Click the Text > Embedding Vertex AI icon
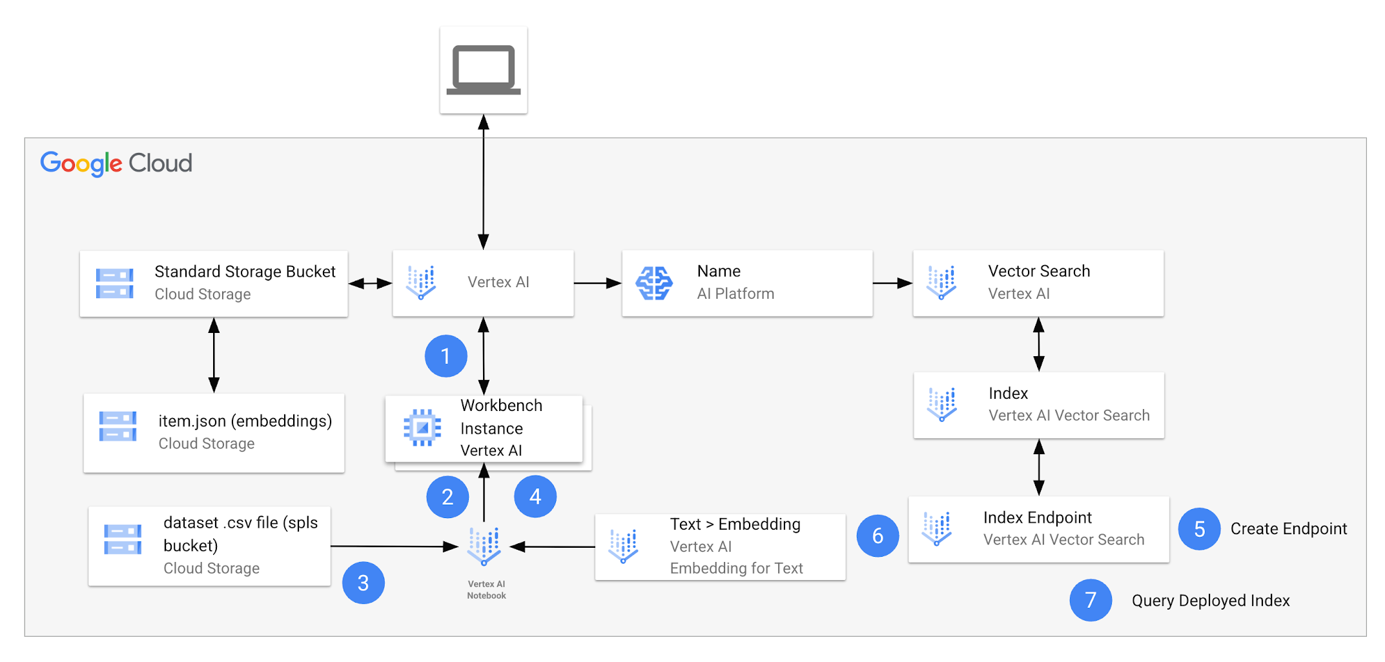The image size is (1385, 662). coord(624,547)
